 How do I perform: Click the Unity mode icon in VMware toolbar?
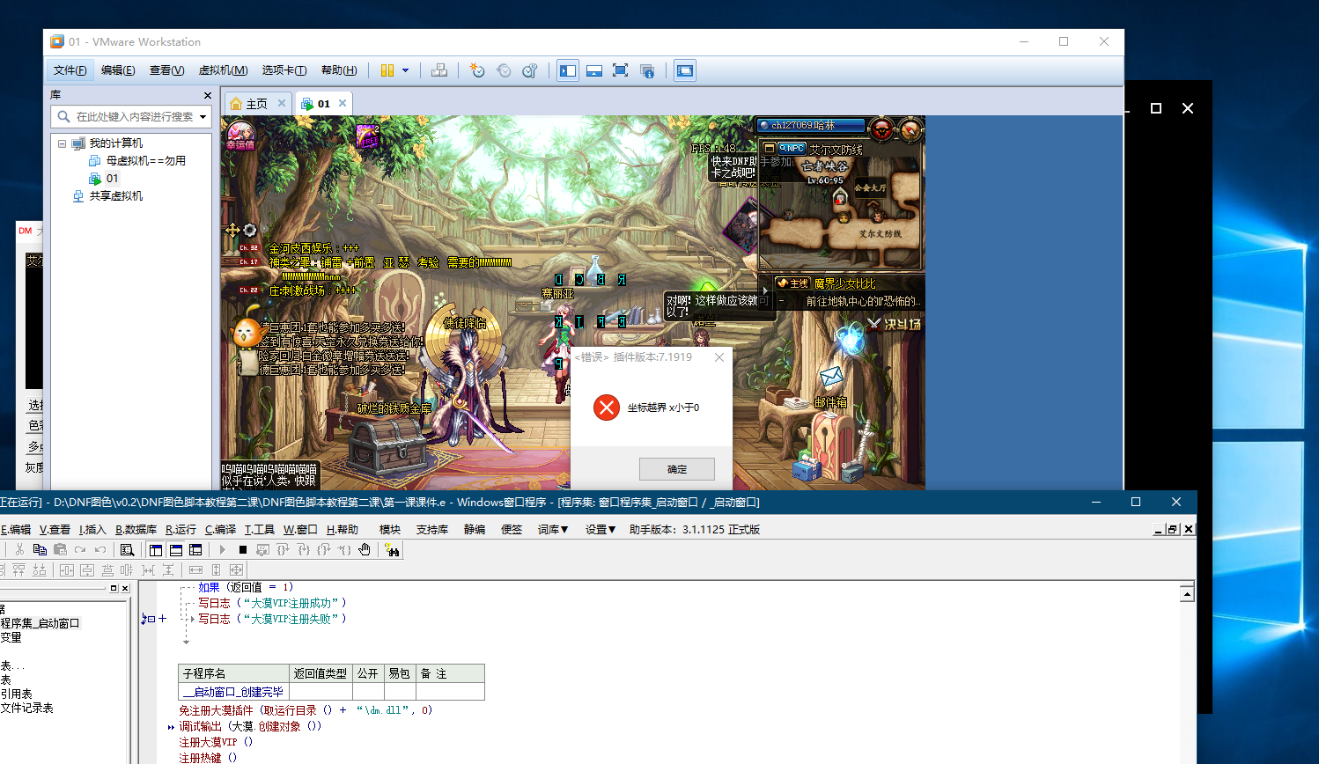pyautogui.click(x=647, y=70)
